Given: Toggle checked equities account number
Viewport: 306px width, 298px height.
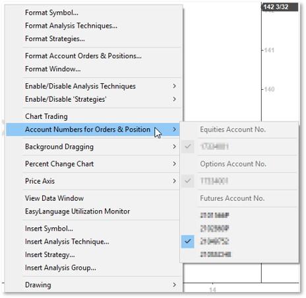Looking at the screenshot, I should [239, 147].
